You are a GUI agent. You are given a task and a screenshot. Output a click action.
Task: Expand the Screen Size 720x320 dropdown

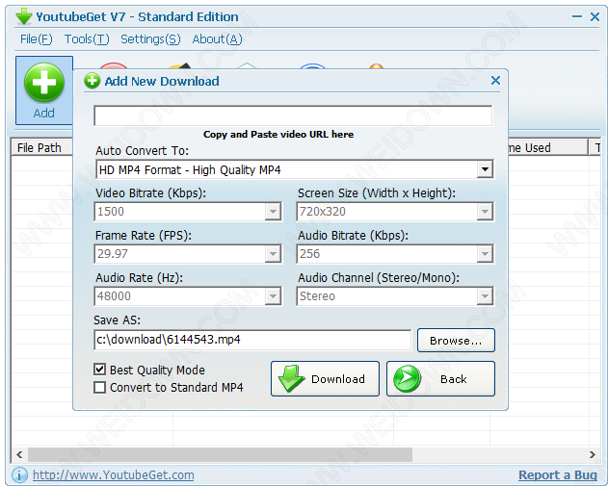click(x=485, y=212)
